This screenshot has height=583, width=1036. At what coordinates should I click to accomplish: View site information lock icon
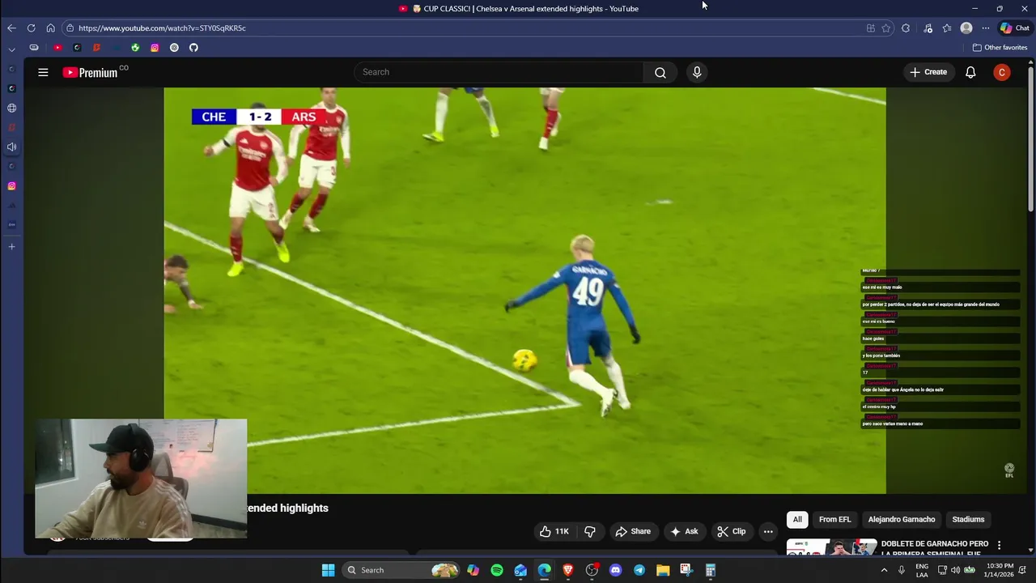(70, 28)
